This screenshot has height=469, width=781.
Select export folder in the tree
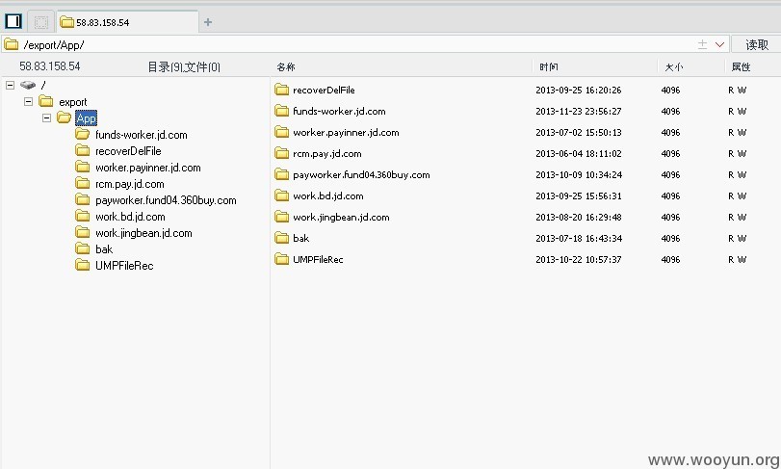click(73, 102)
